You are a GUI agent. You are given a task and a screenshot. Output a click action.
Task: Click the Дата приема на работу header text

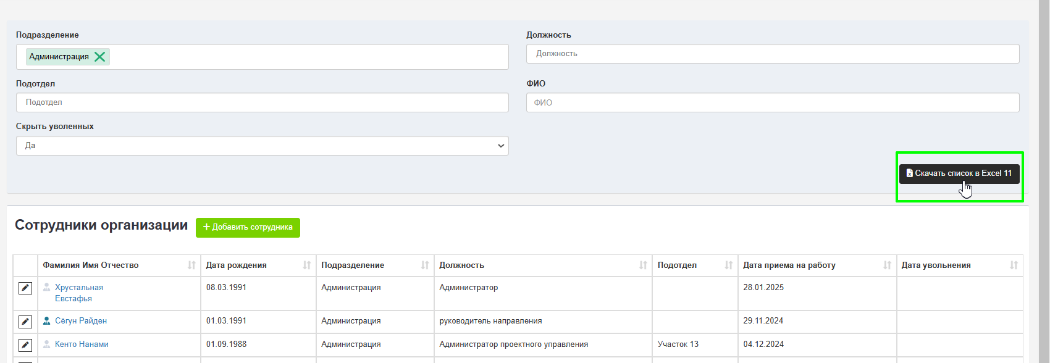[789, 265]
